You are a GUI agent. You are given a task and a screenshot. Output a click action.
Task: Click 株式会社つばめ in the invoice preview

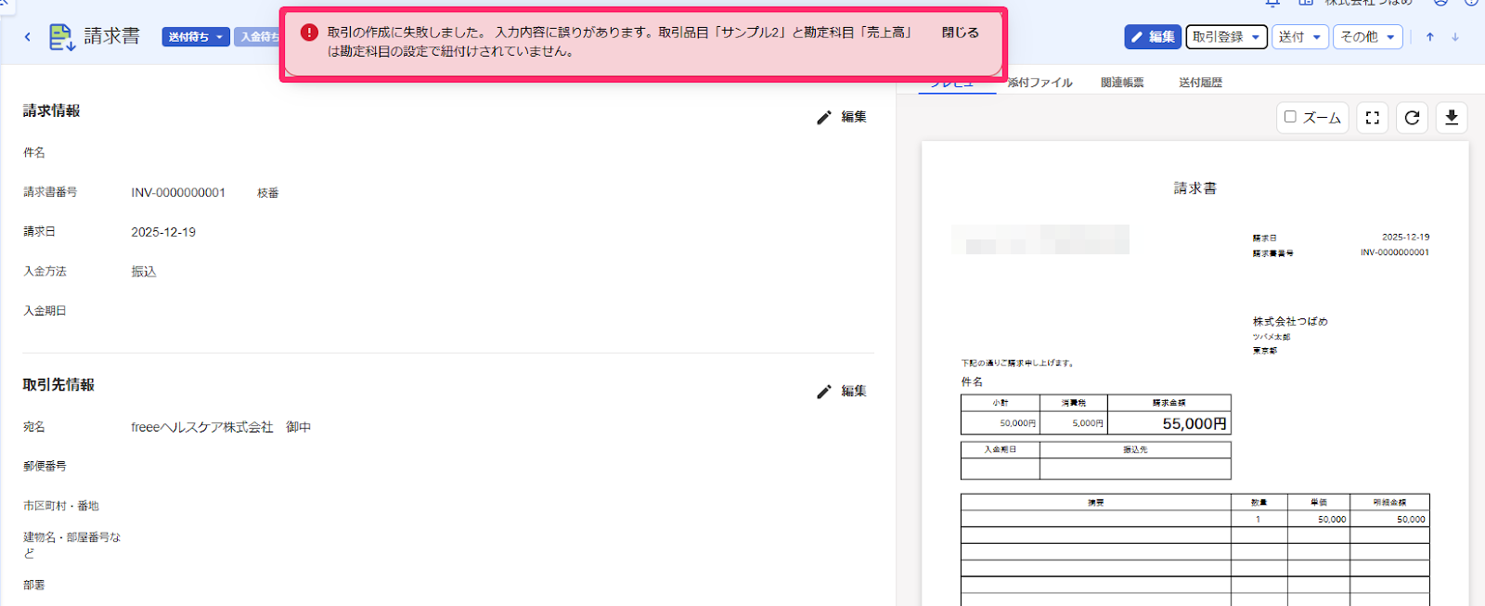click(x=1290, y=321)
